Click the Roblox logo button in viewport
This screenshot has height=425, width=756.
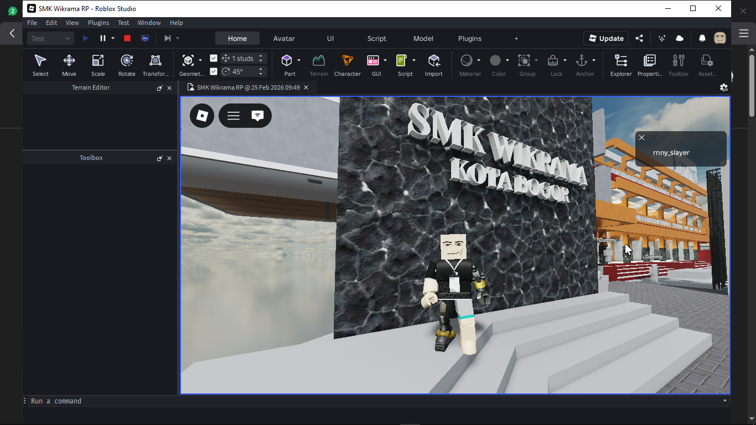pyautogui.click(x=202, y=116)
